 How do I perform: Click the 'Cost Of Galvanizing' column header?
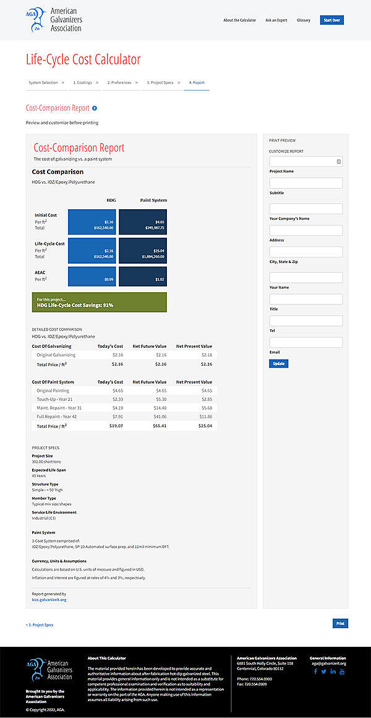[x=51, y=346]
